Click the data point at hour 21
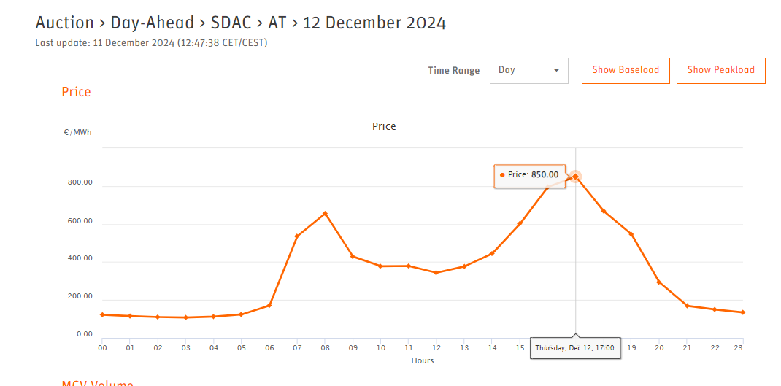Screen dimensions: 781x386 pyautogui.click(x=687, y=306)
